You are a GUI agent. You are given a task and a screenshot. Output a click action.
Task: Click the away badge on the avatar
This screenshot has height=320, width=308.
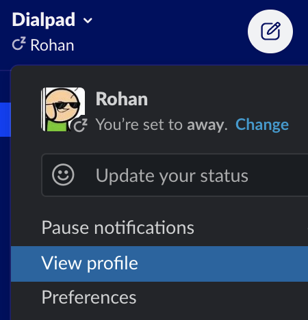coord(81,125)
